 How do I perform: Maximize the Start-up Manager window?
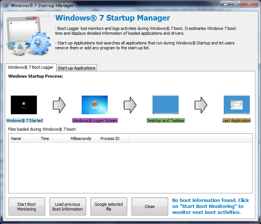click(236, 4)
